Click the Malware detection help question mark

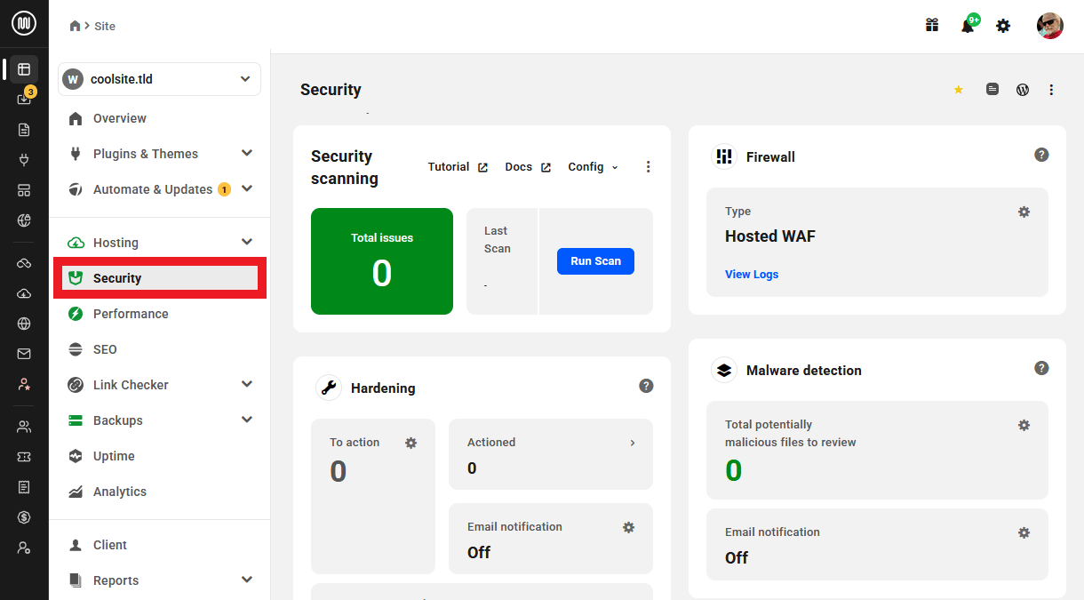pyautogui.click(x=1042, y=368)
